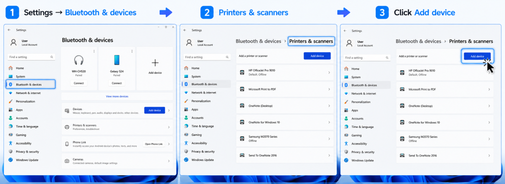Open Microsoft Print to PDF in step 3 window

click(445, 89)
